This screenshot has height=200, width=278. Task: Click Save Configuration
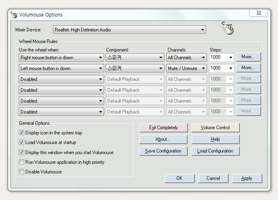tap(164, 151)
